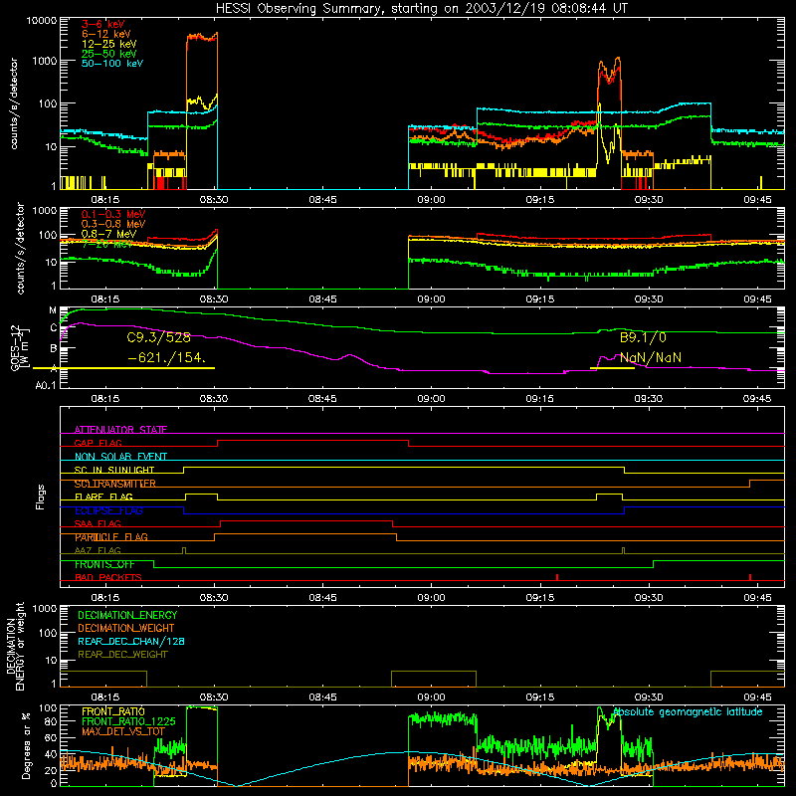This screenshot has height=796, width=796.
Task: Select the green FRONTS_OFF label
Action: pyautogui.click(x=104, y=564)
